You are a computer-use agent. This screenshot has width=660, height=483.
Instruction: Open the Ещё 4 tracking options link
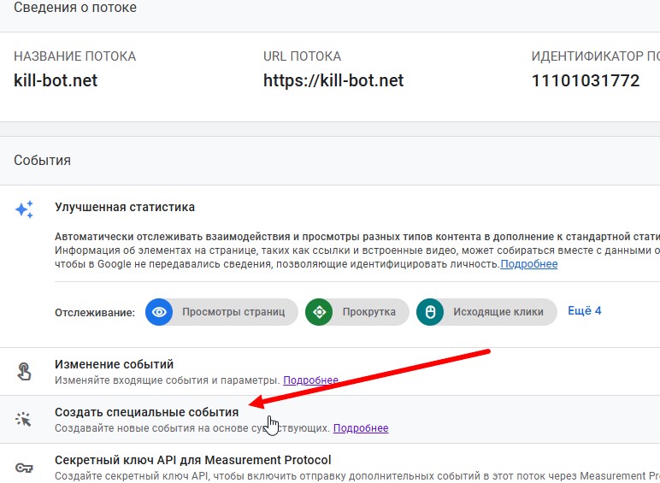584,311
